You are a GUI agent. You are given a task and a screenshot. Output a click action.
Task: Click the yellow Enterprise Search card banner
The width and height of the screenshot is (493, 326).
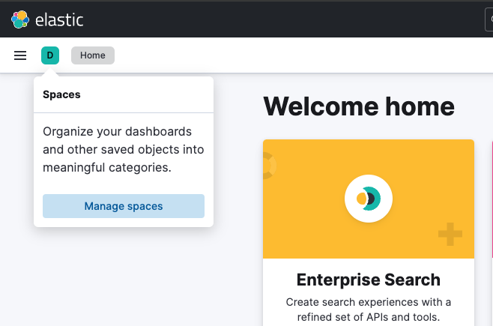click(x=369, y=199)
